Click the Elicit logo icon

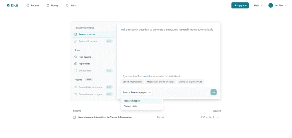point(8,5)
